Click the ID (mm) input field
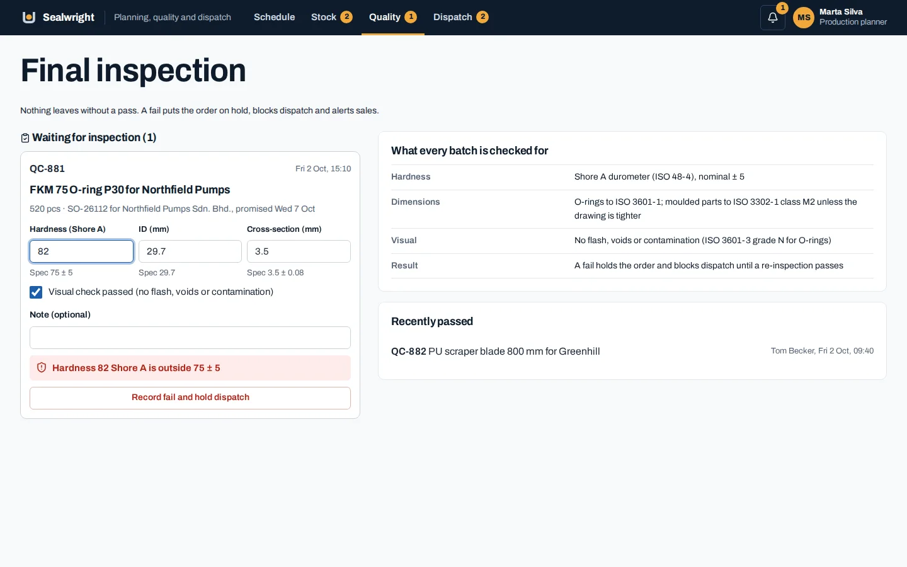This screenshot has width=907, height=567. click(x=190, y=251)
